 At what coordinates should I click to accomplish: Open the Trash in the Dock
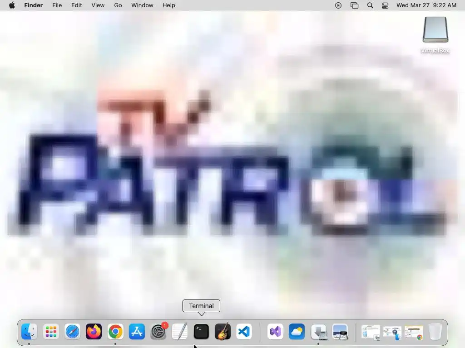pos(435,331)
